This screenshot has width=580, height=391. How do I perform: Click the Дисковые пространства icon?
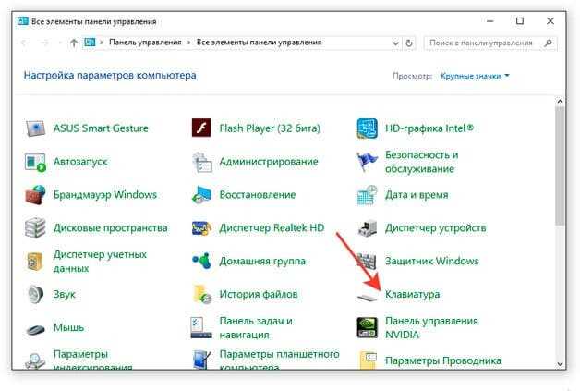coord(35,228)
